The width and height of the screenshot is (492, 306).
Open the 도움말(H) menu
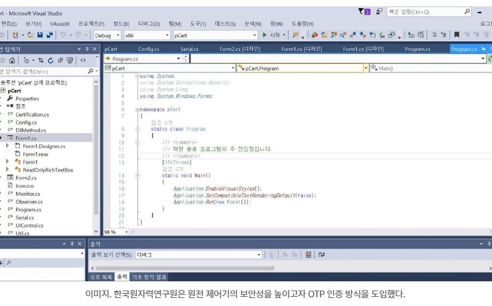point(303,24)
